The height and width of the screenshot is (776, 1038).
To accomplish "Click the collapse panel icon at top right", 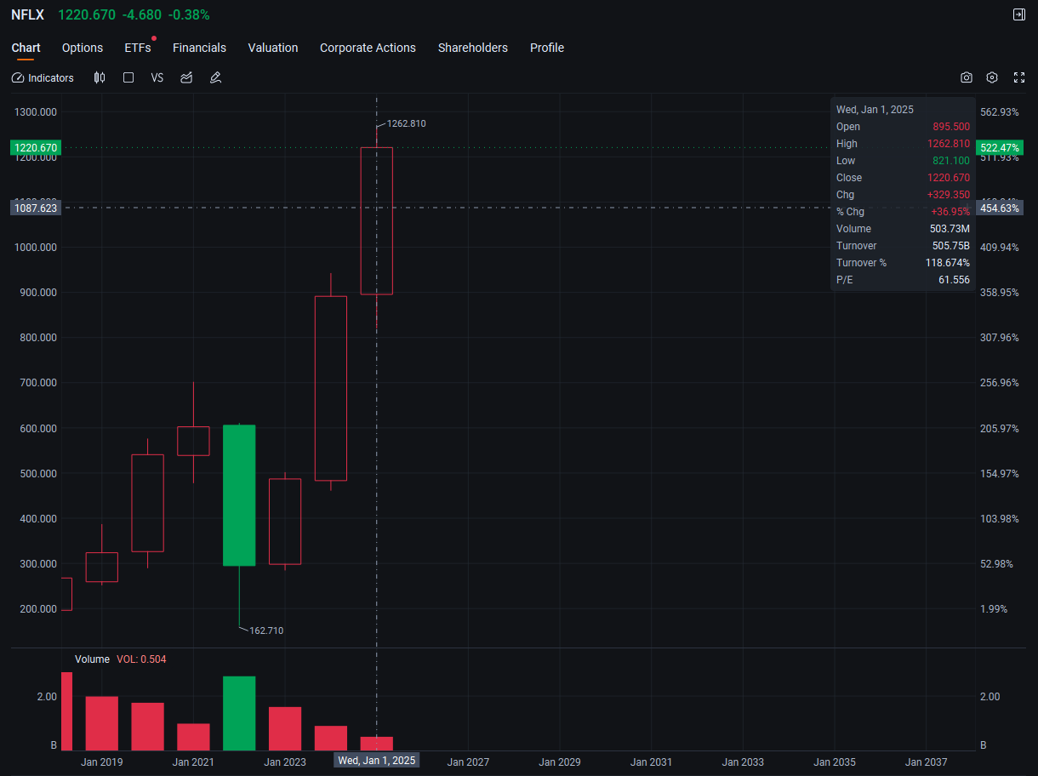I will click(x=1019, y=14).
